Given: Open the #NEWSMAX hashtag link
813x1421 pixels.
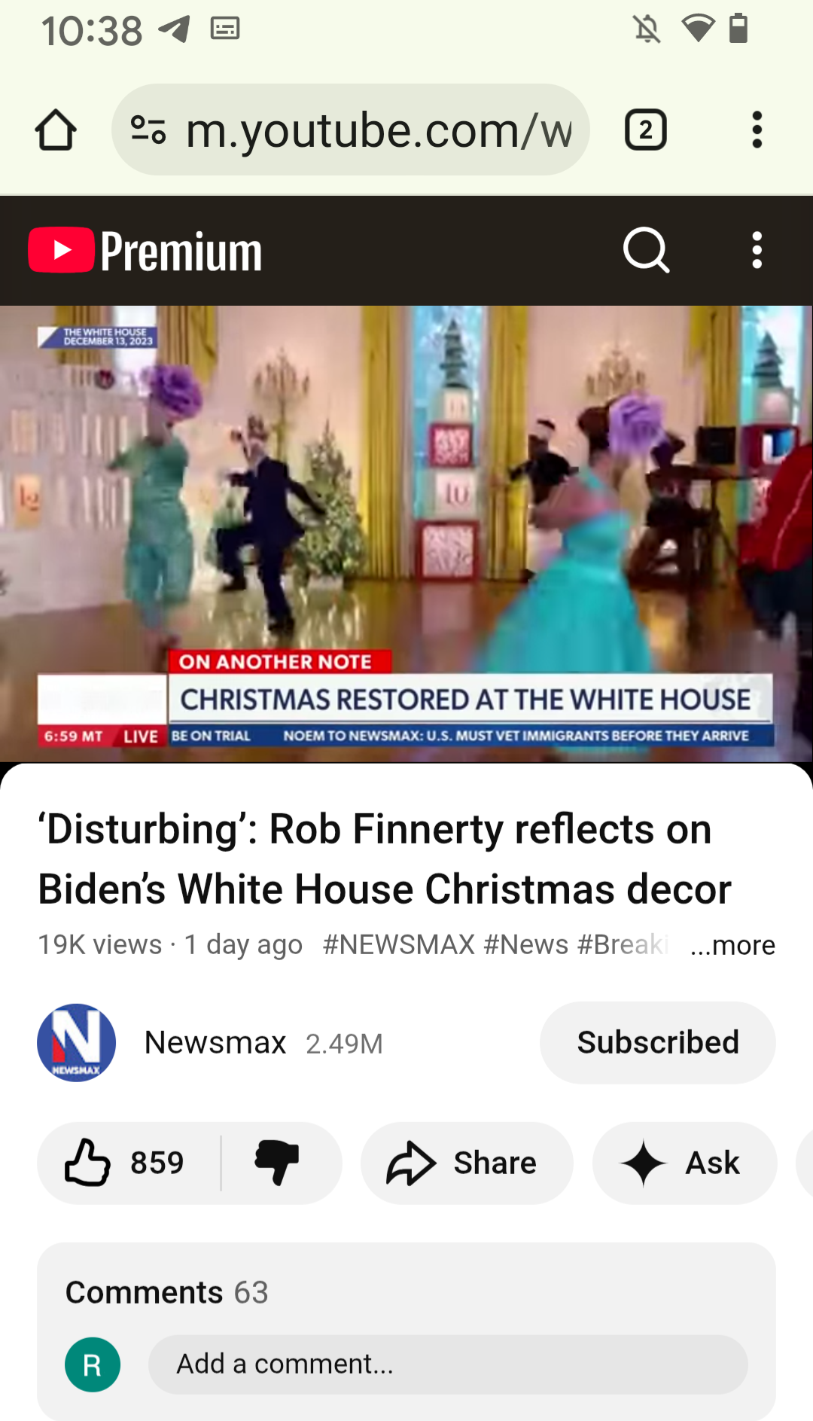Looking at the screenshot, I should (399, 944).
